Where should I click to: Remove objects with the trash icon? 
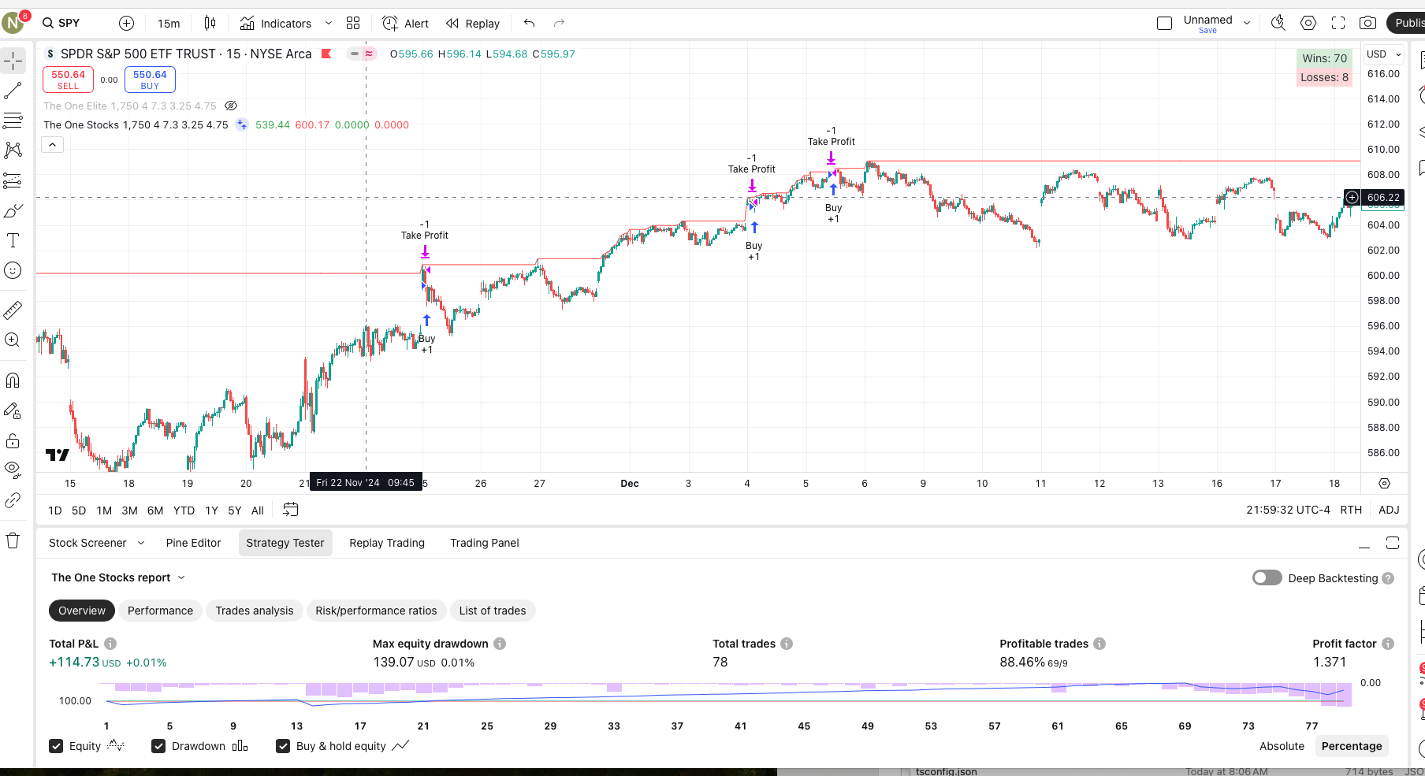pyautogui.click(x=13, y=540)
